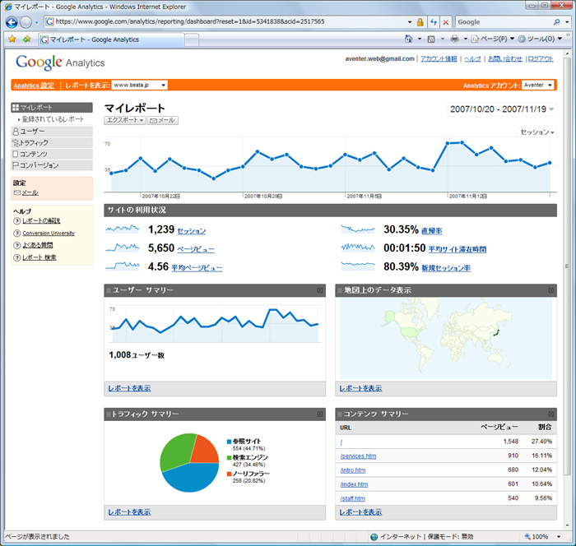The width and height of the screenshot is (576, 546).
Task: Select ユーザー section in the sidebar
Action: click(x=52, y=132)
